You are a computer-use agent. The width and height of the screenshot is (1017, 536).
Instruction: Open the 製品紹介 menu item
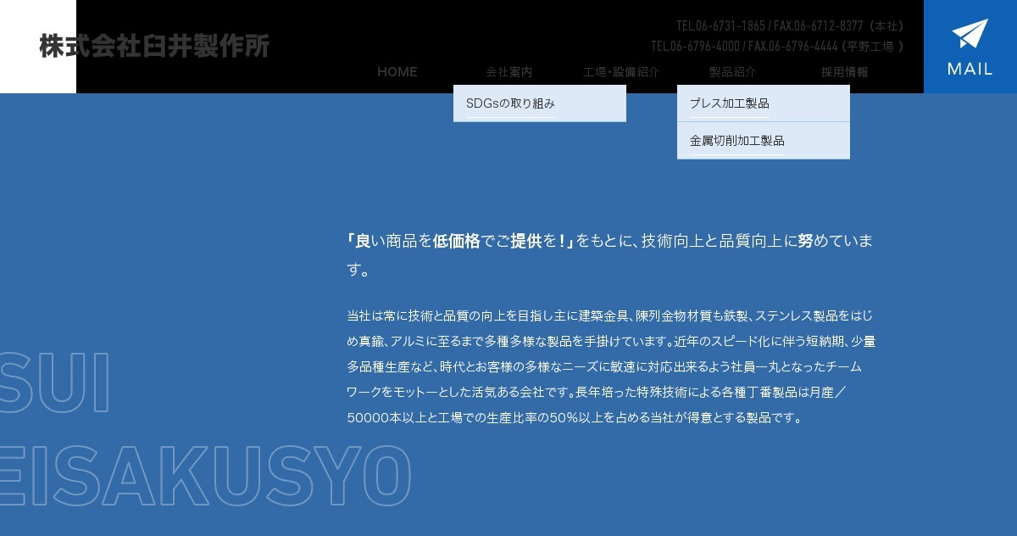[x=732, y=72]
